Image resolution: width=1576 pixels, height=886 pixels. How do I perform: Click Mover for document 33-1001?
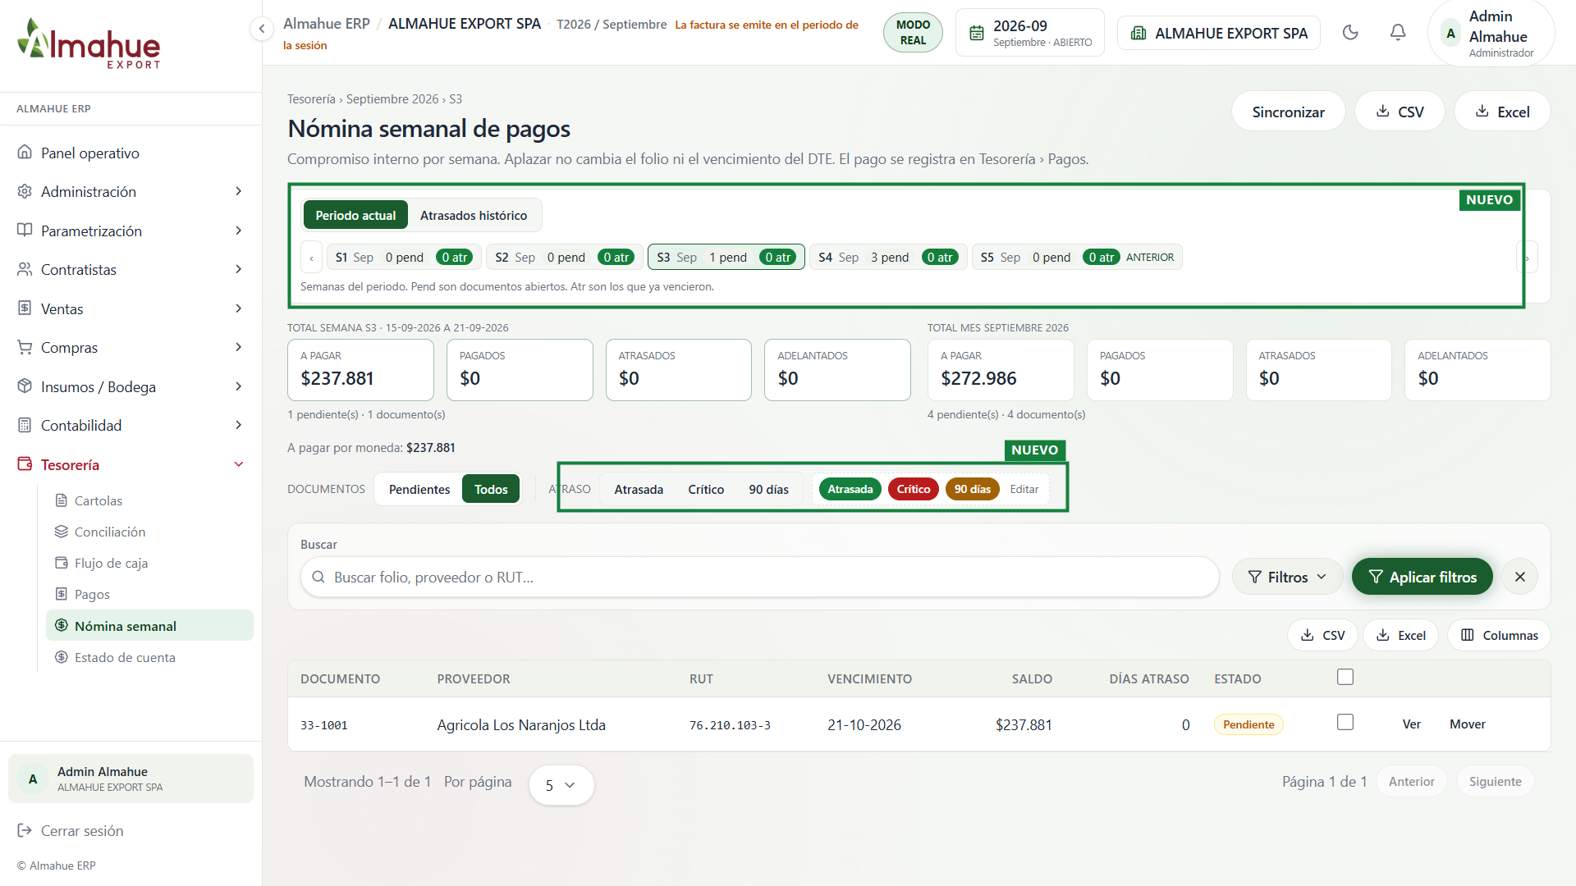coord(1467,724)
